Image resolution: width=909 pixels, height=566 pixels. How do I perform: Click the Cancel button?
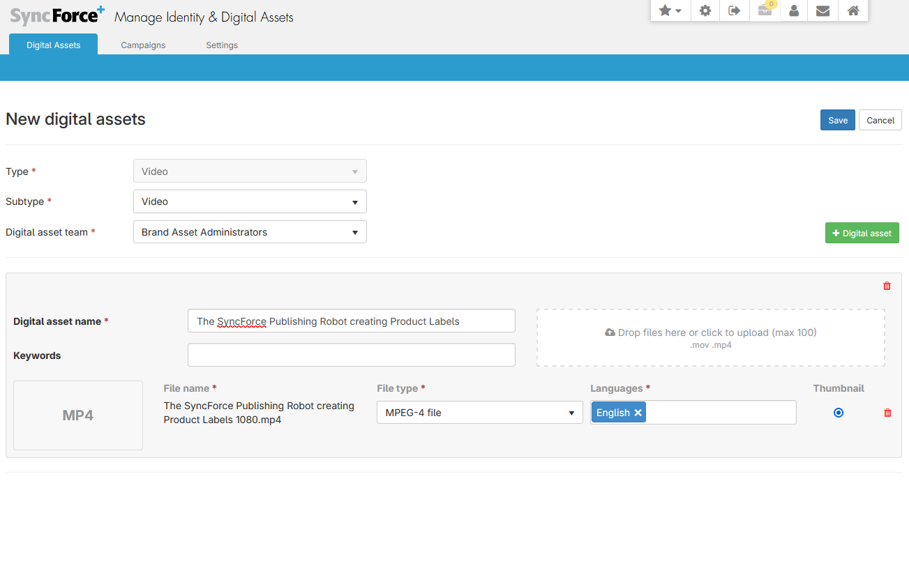(880, 120)
